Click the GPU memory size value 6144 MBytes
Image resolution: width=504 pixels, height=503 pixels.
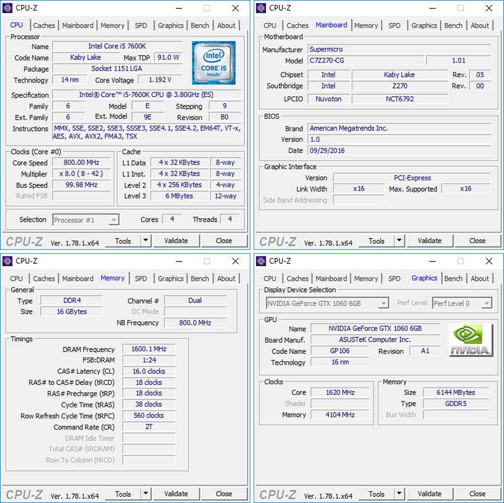click(x=456, y=393)
